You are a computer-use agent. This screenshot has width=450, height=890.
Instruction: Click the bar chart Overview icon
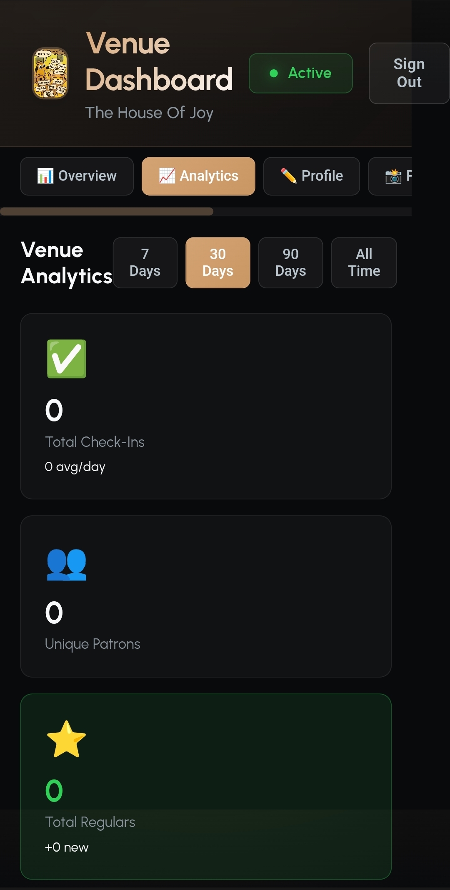tap(46, 176)
